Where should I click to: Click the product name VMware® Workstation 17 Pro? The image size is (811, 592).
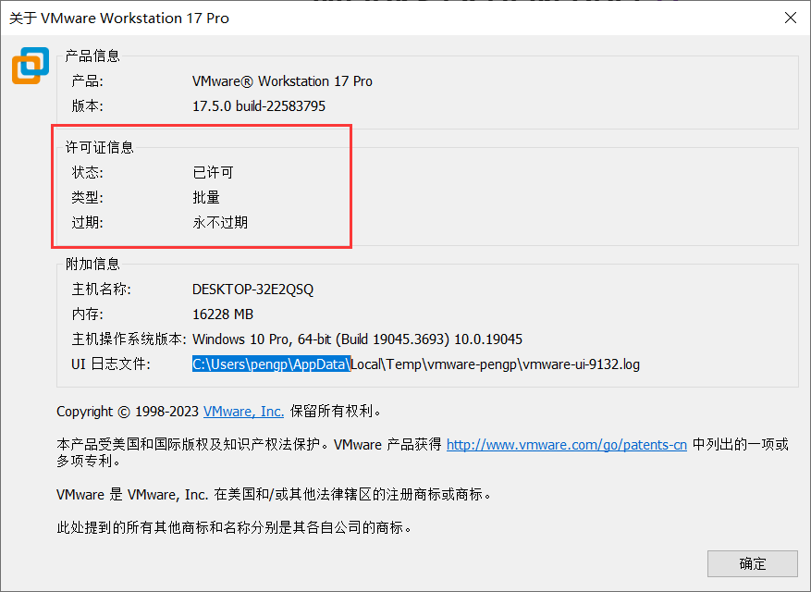coord(282,81)
